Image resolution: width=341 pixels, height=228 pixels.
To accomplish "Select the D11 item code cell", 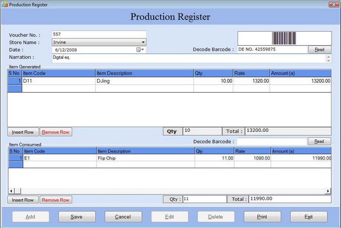I will (59, 81).
